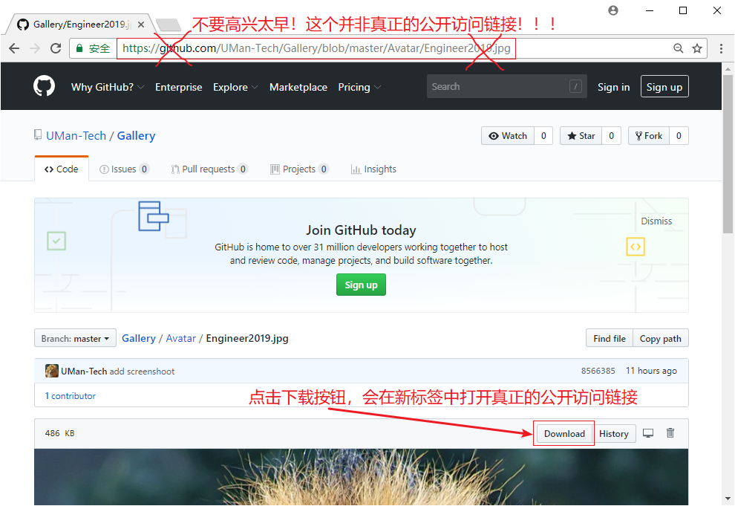
Task: Open the file in GitHub Desktop icon
Action: [x=648, y=433]
